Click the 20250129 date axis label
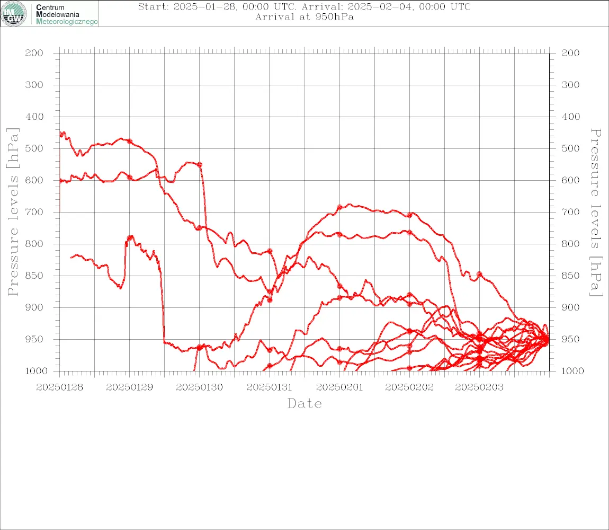609x530 pixels. tap(129, 387)
